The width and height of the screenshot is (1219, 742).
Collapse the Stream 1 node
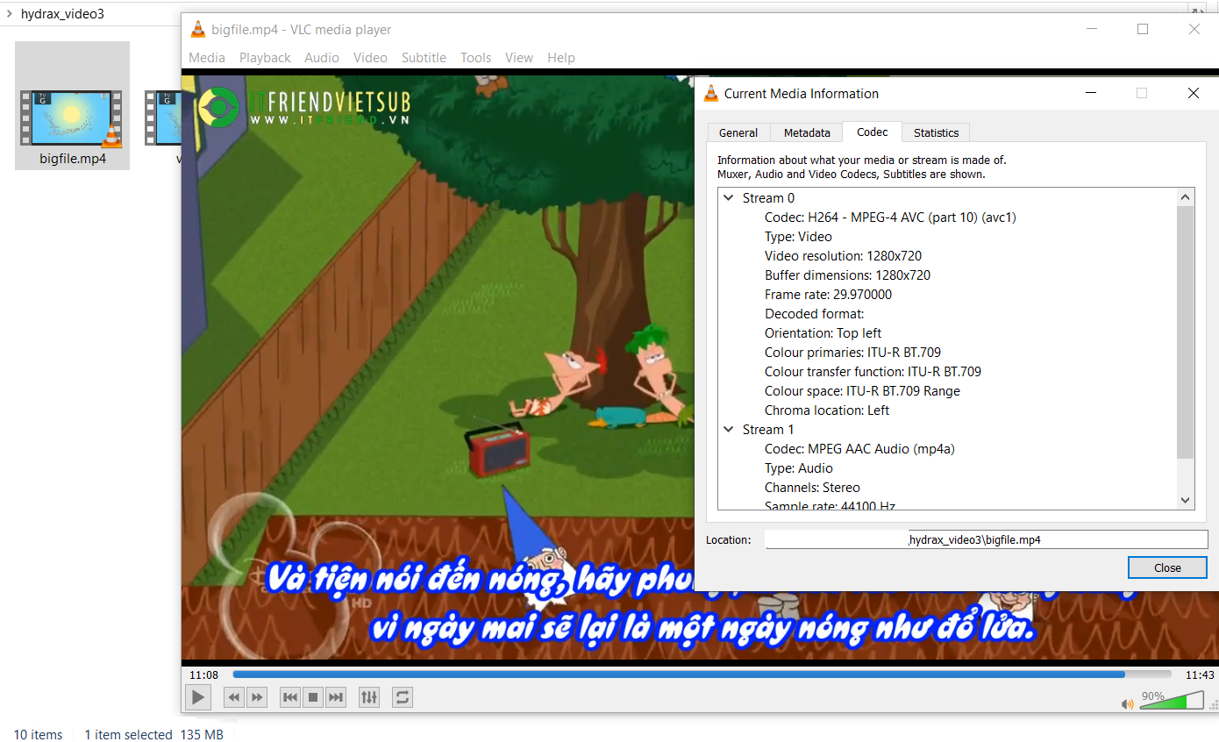point(729,430)
